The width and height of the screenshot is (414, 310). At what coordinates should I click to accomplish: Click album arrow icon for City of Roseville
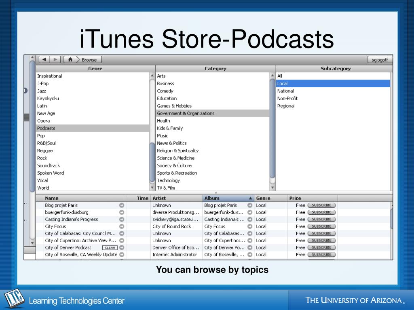point(250,255)
